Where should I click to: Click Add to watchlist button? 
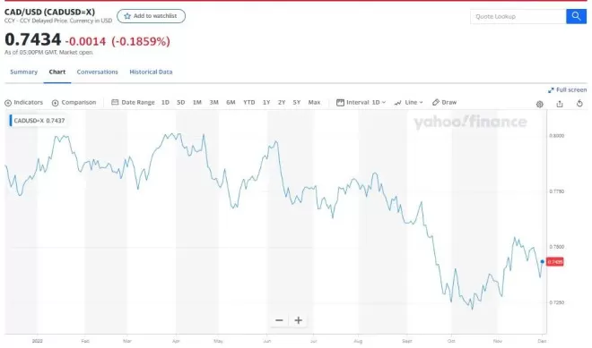coord(151,16)
